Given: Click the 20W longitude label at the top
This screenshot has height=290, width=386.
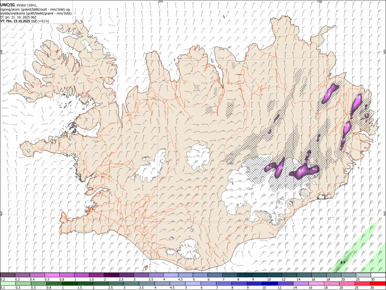Looking at the screenshot, I should point(160,2).
